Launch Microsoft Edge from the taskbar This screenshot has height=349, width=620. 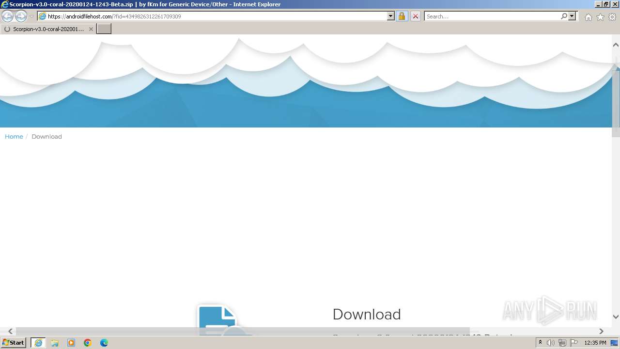tap(104, 343)
